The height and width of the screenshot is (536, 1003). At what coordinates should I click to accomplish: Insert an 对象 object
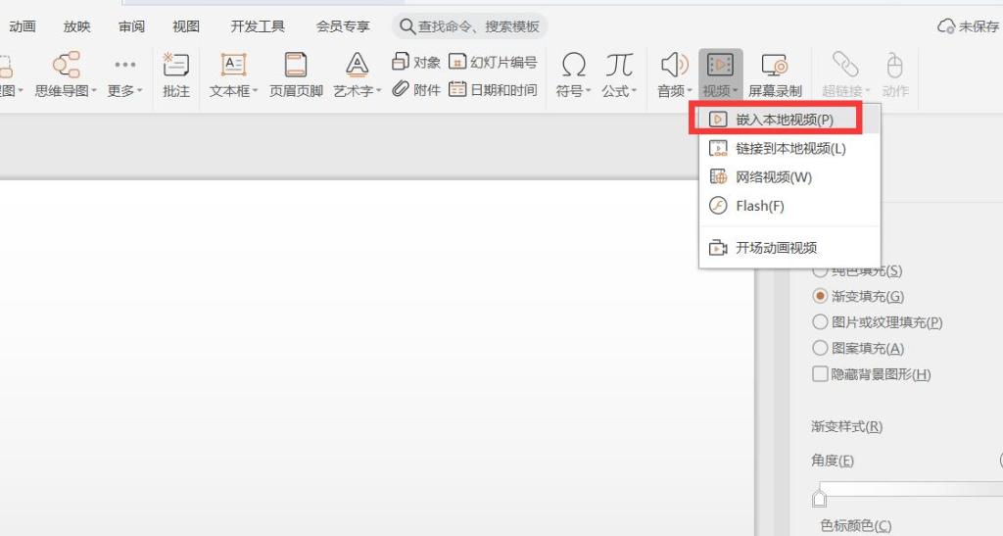[415, 62]
